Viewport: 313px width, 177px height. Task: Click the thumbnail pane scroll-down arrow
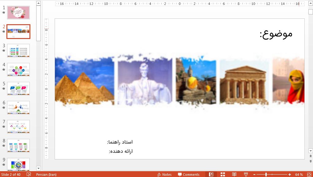click(38, 168)
